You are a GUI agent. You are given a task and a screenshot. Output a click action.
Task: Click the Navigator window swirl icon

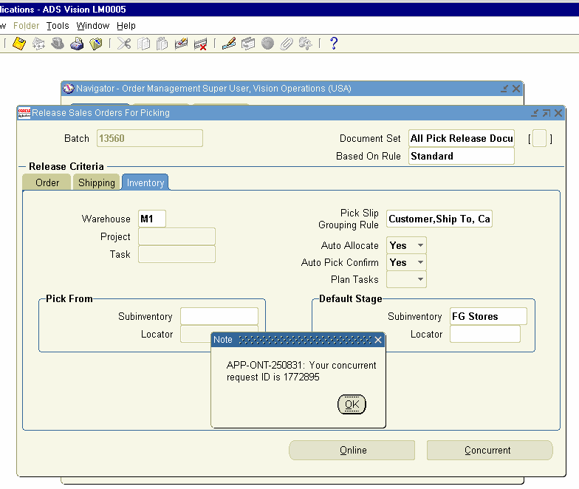[68, 89]
